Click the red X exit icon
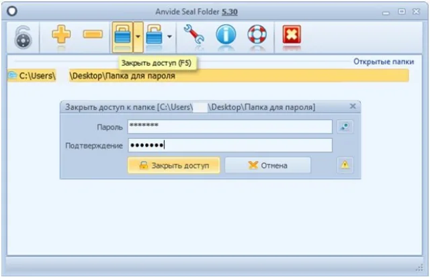 pos(292,34)
